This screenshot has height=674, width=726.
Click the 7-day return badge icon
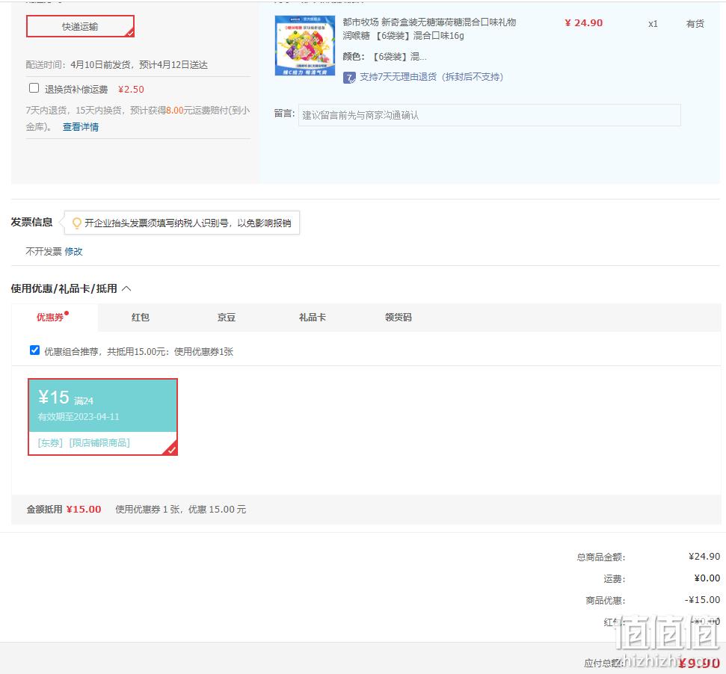(x=349, y=77)
